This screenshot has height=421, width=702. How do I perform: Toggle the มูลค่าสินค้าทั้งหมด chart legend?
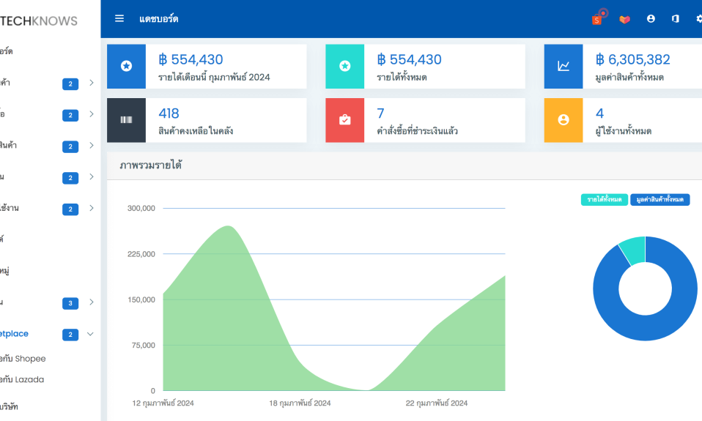coord(660,200)
